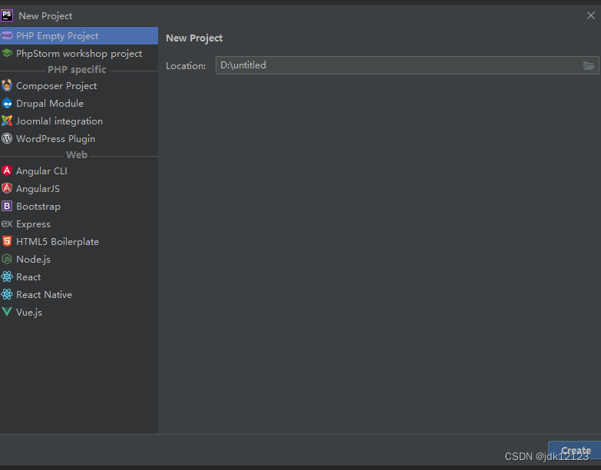This screenshot has height=470, width=601.
Task: Click the WordPress logo icon
Action: pos(7,138)
